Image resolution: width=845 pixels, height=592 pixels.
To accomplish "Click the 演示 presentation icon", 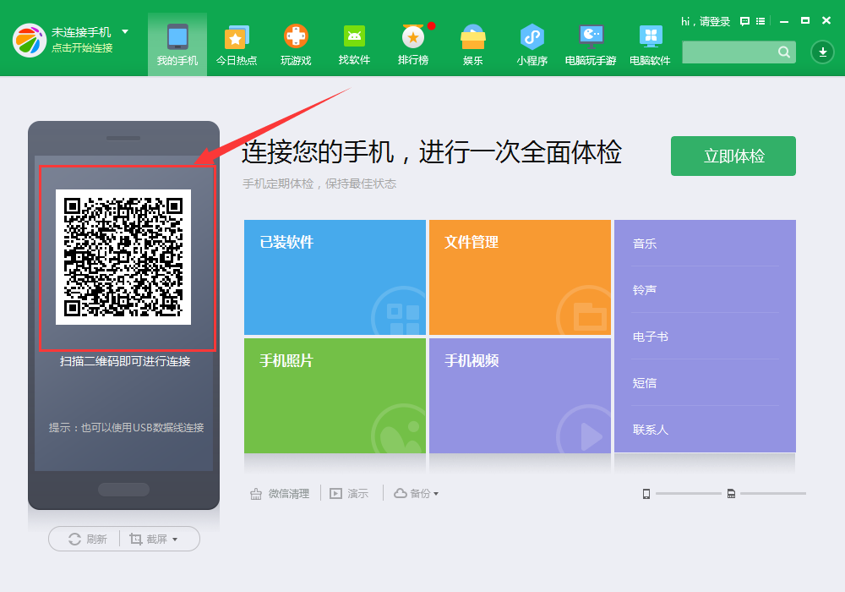I will [335, 493].
